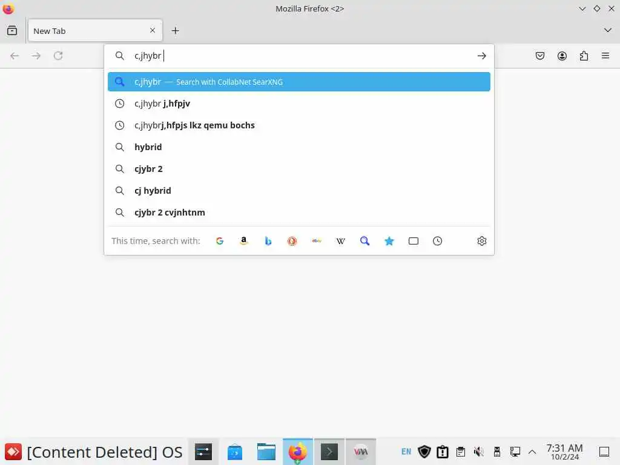Viewport: 620px width, 465px height.
Task: Click the show desktop button
Action: point(604,452)
